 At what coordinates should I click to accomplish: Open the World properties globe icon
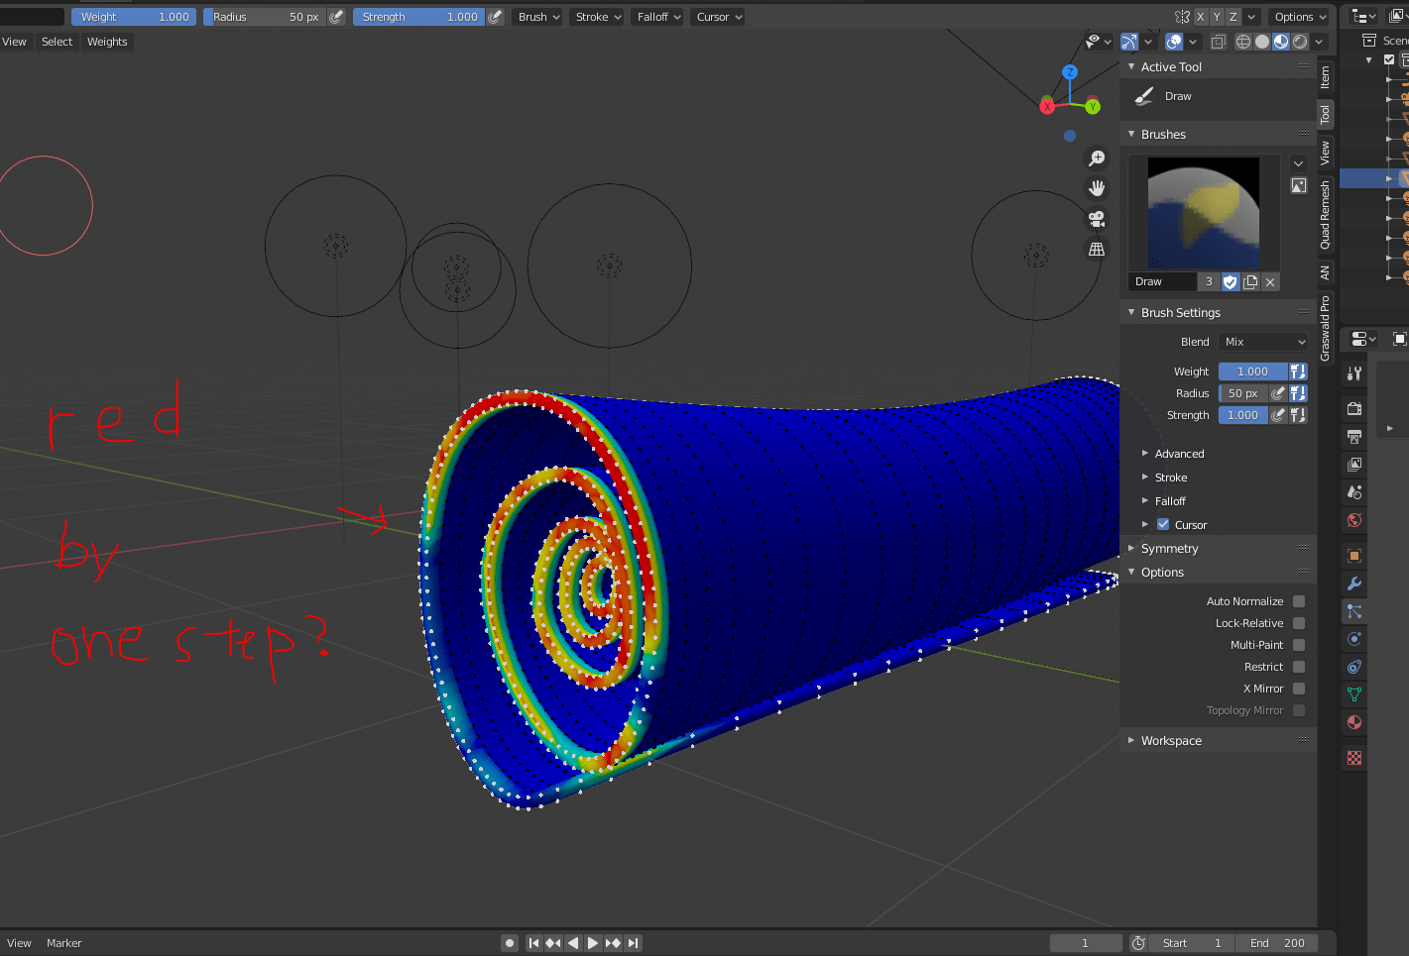click(1354, 518)
